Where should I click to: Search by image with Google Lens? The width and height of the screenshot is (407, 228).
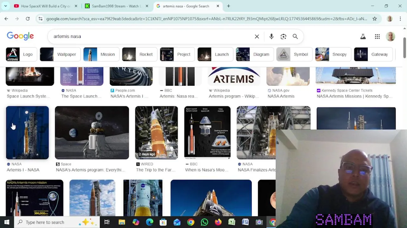(x=283, y=36)
